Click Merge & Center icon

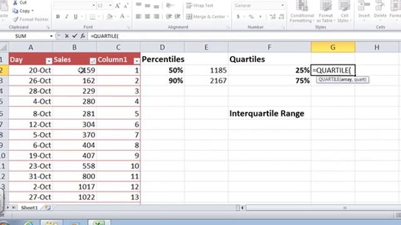[x=189, y=17]
